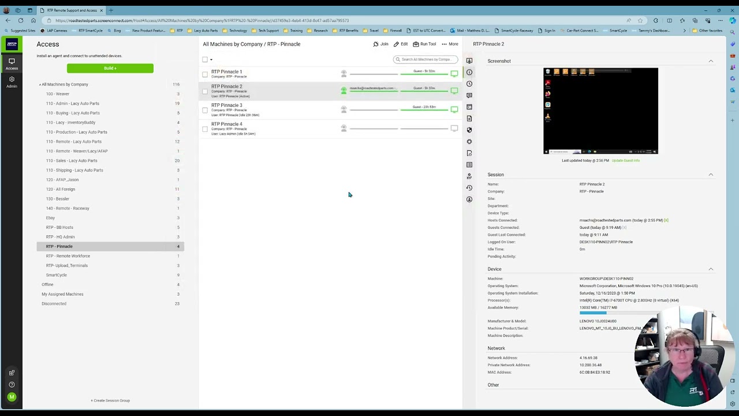Open the guest screenshot thumbnail
This screenshot has width=739, height=416.
(x=600, y=111)
